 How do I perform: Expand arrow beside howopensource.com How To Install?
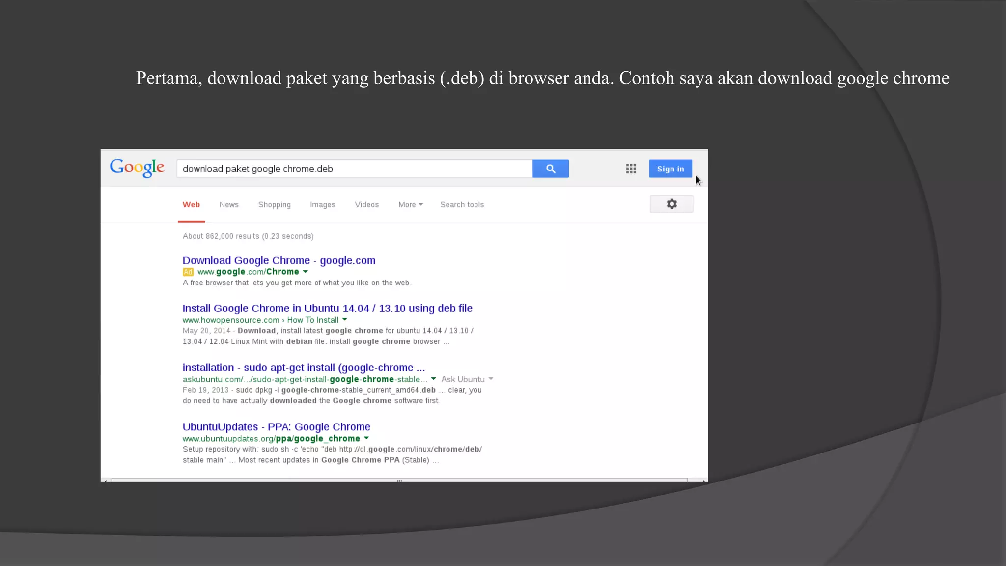(345, 320)
